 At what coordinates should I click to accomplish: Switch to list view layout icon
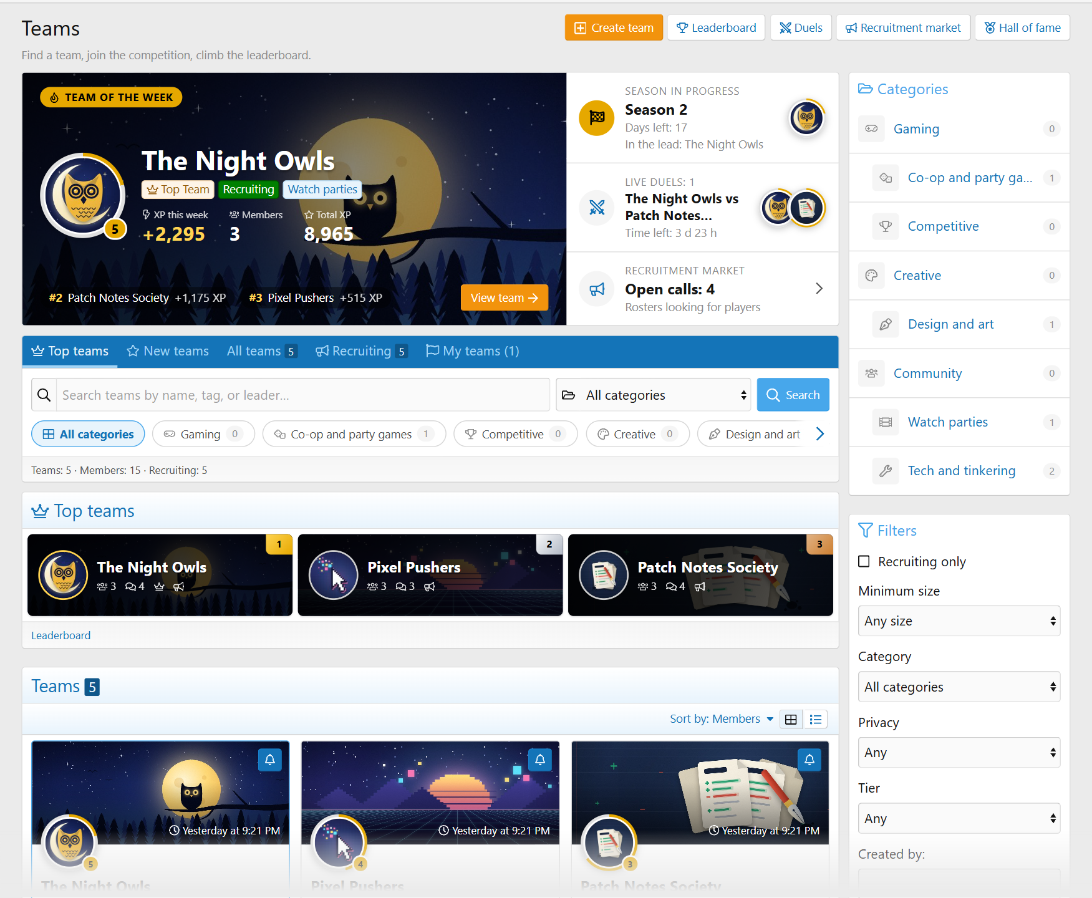pos(815,720)
